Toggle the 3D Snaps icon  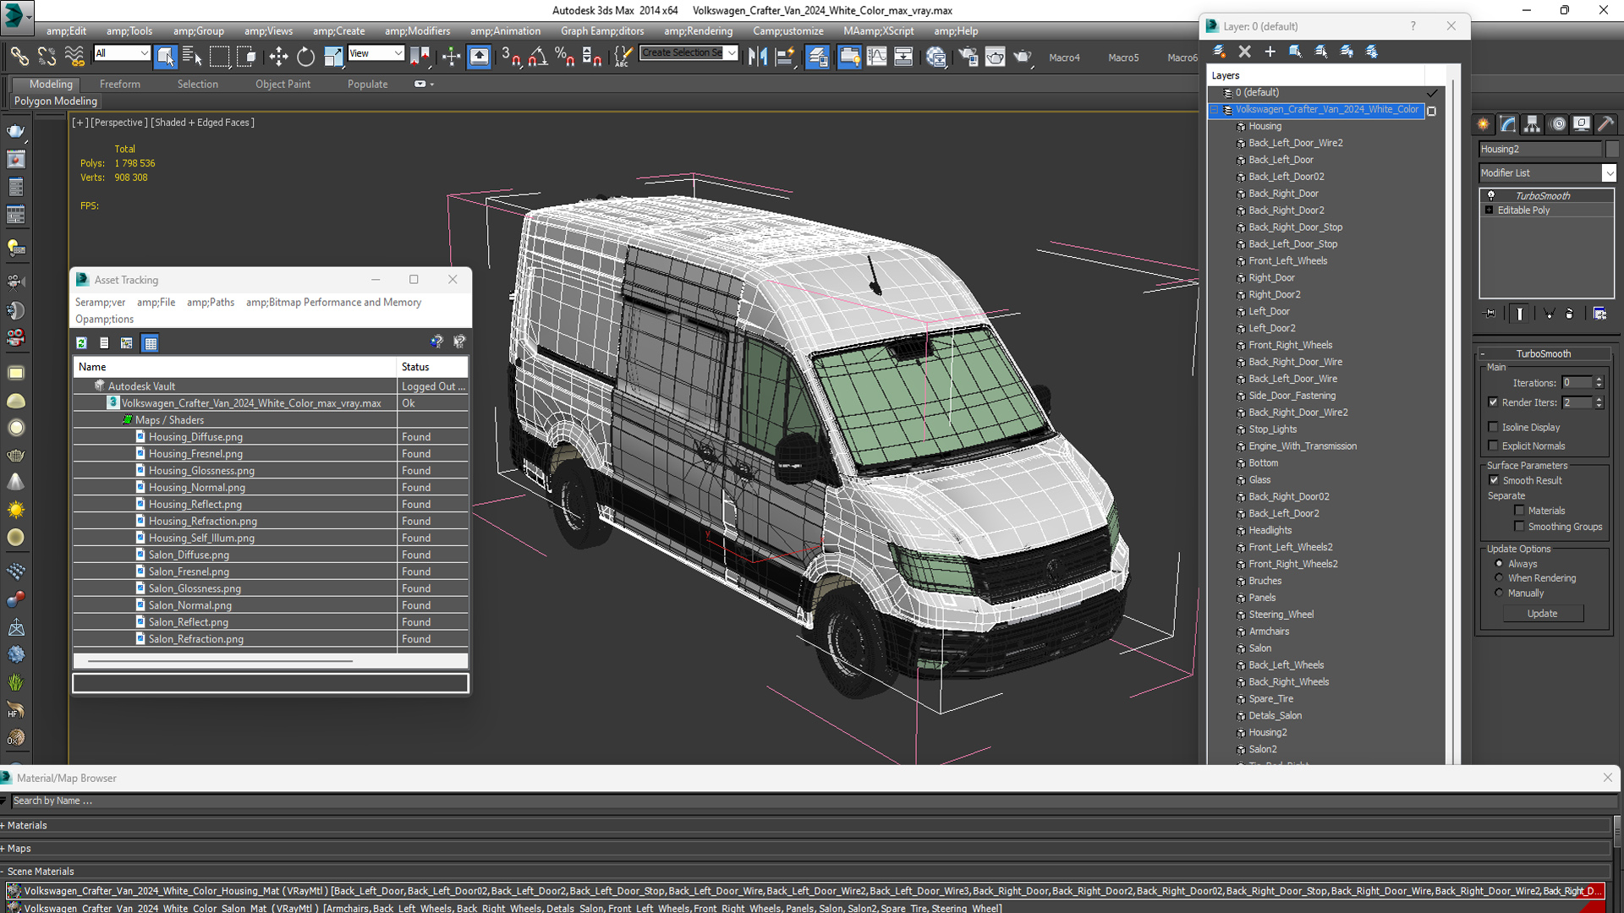pos(510,57)
